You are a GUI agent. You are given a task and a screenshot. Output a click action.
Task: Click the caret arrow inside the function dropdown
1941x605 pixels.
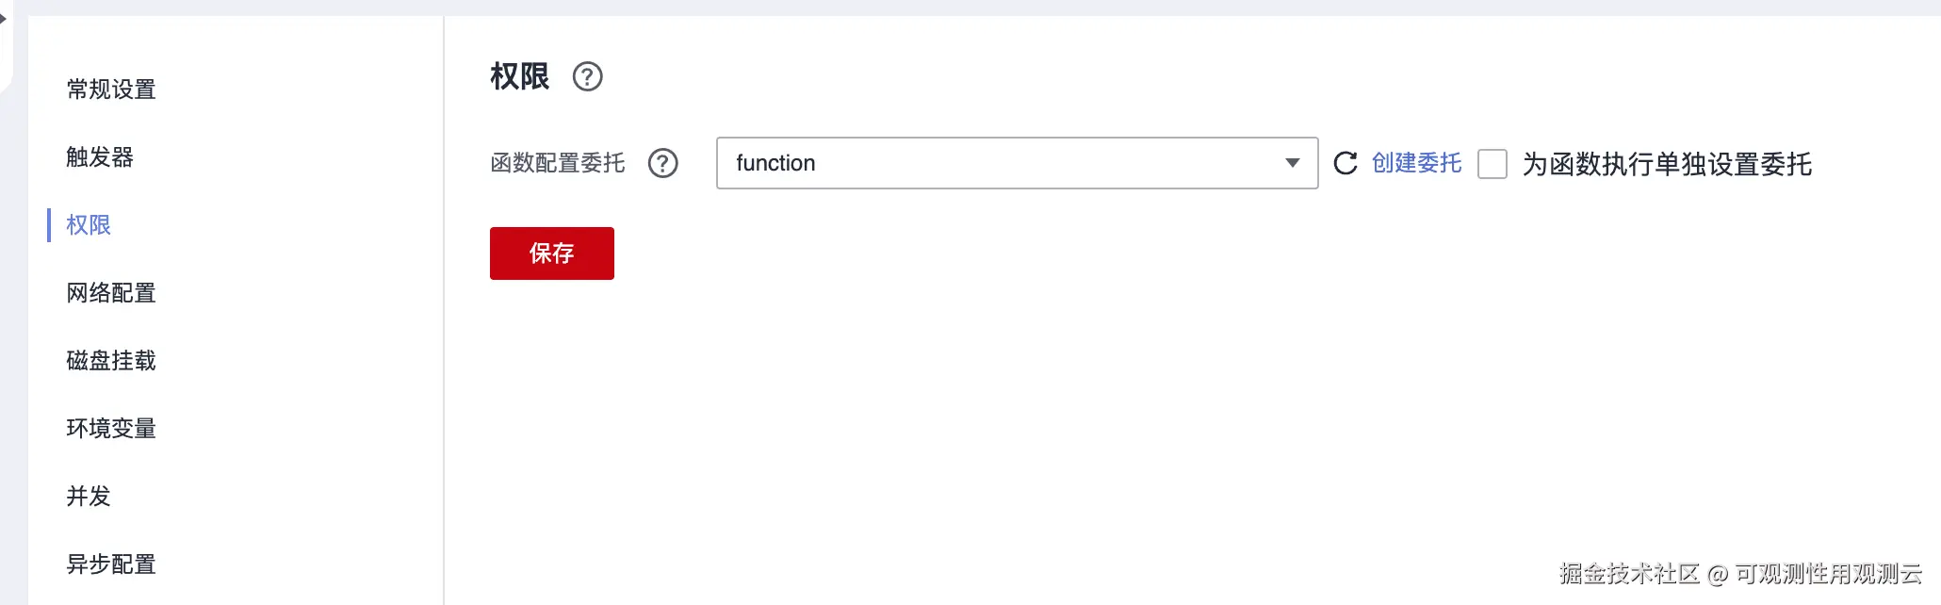[x=1292, y=163]
